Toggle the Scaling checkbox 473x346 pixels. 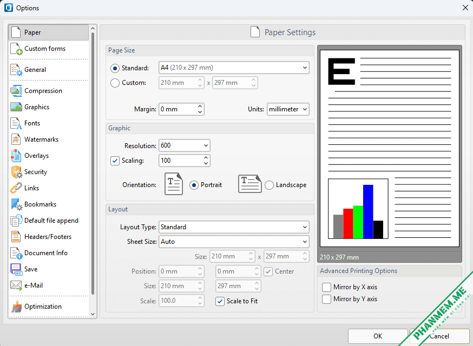[115, 161]
